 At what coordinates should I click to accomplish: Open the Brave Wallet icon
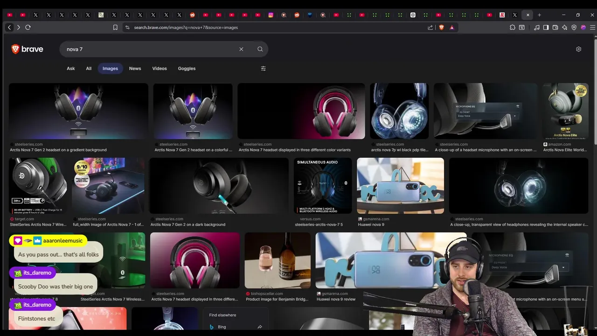[x=555, y=28]
